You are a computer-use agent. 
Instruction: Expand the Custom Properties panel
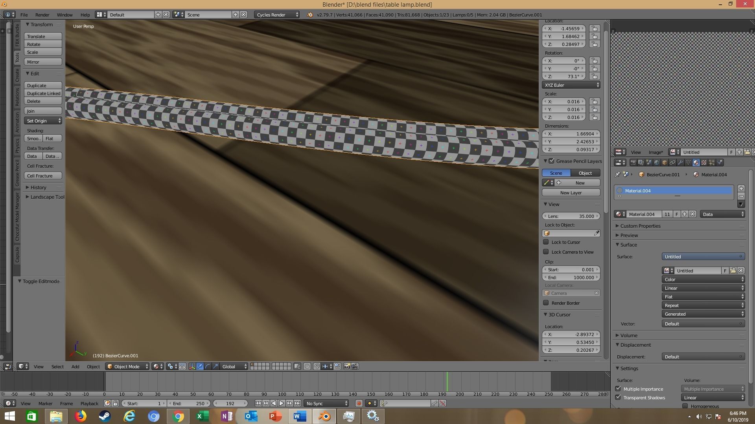(640, 226)
